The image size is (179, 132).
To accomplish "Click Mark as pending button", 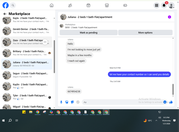I will click(x=88, y=33).
